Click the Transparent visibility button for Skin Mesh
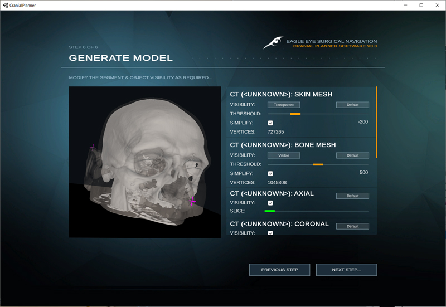Screen dimensions: 446x307 coord(284,105)
